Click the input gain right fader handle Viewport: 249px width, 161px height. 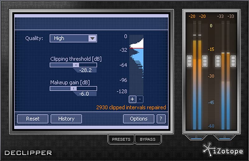pyautogui.click(x=204, y=61)
